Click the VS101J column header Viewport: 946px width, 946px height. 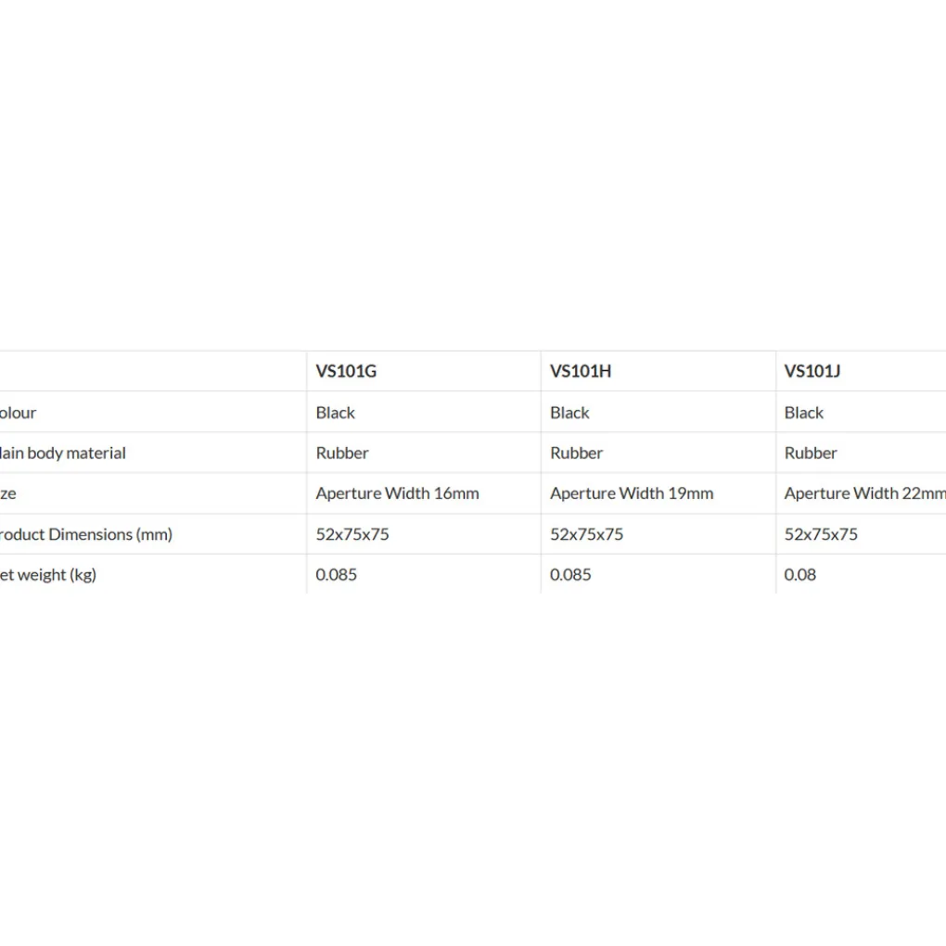[812, 371]
